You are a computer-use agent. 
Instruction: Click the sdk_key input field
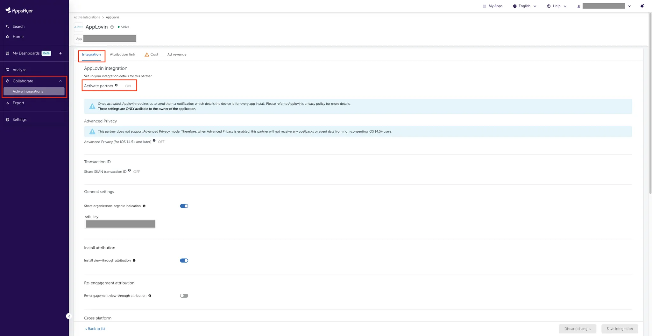tap(120, 224)
